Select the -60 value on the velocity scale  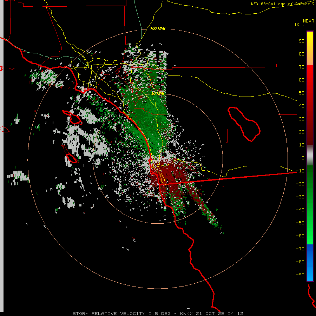[300, 236]
